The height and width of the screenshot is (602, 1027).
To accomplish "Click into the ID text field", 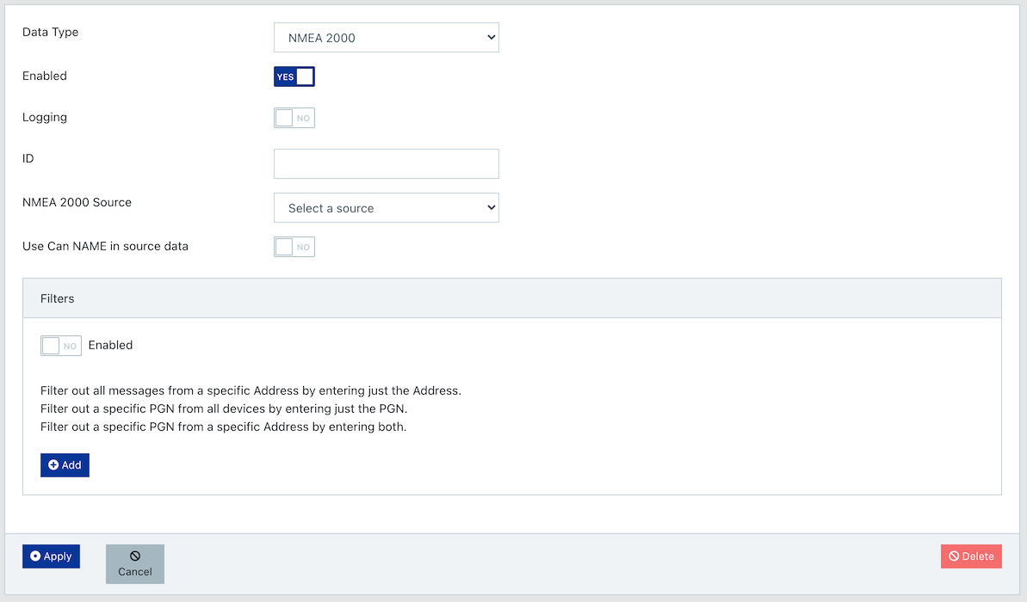I will pos(386,164).
